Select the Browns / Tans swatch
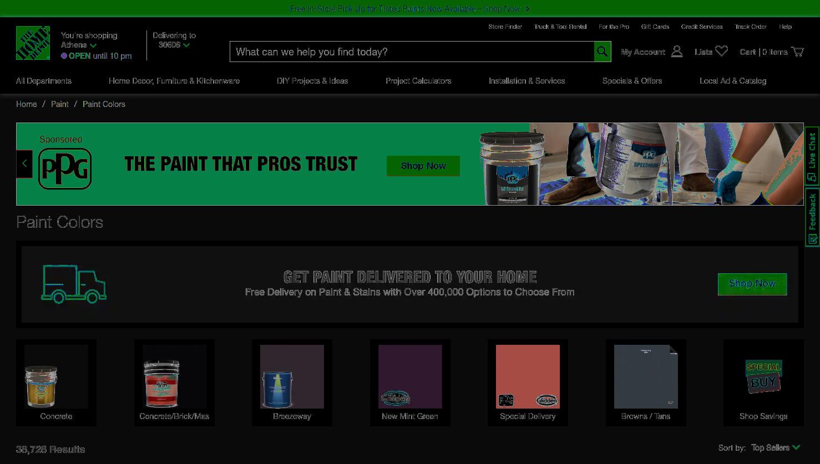Viewport: 820px width, 464px height. [x=646, y=383]
